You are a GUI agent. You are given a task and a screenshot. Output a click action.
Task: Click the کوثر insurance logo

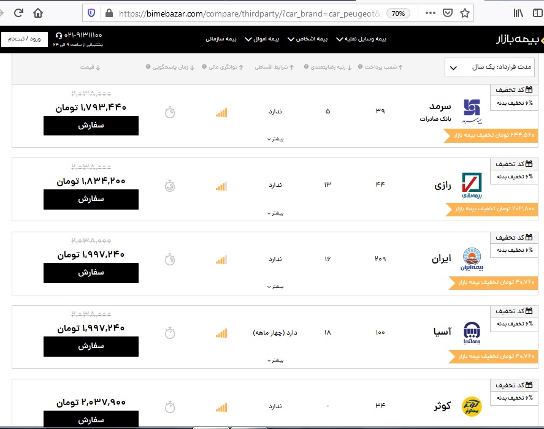point(472,406)
